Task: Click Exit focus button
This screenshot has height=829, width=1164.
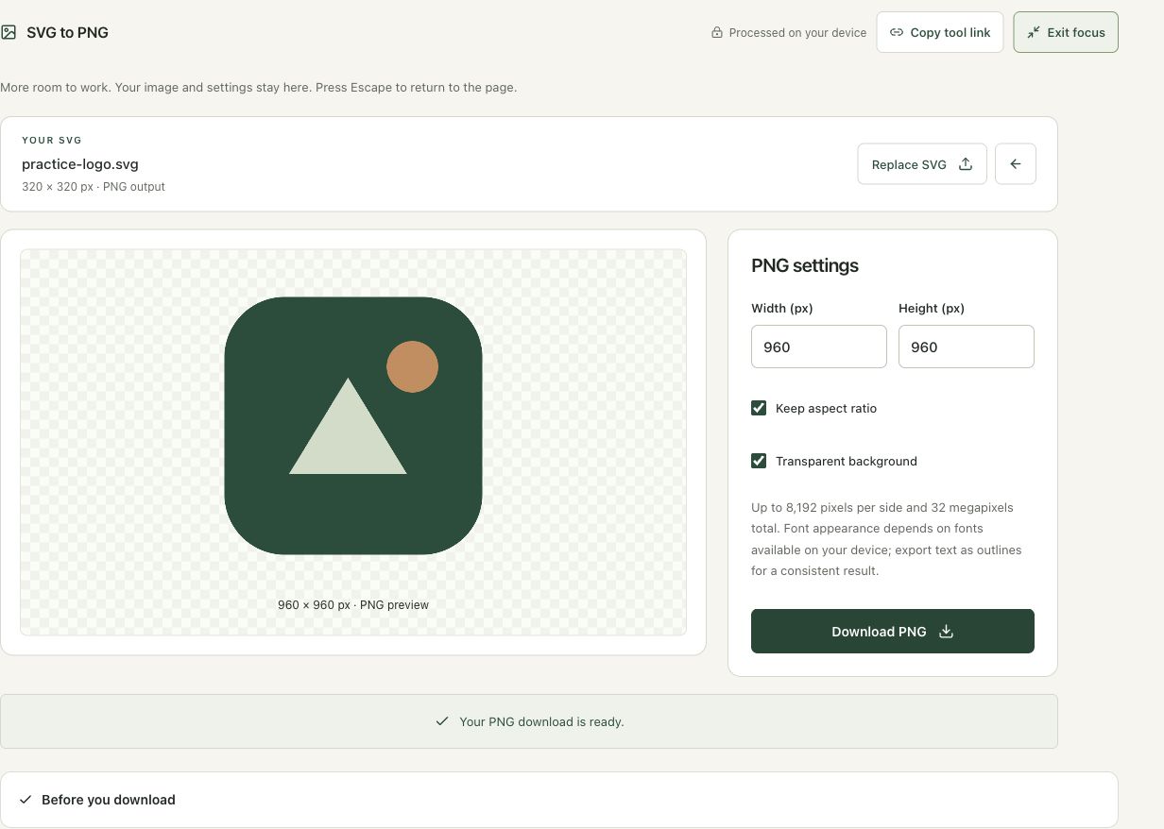Action: pyautogui.click(x=1066, y=32)
